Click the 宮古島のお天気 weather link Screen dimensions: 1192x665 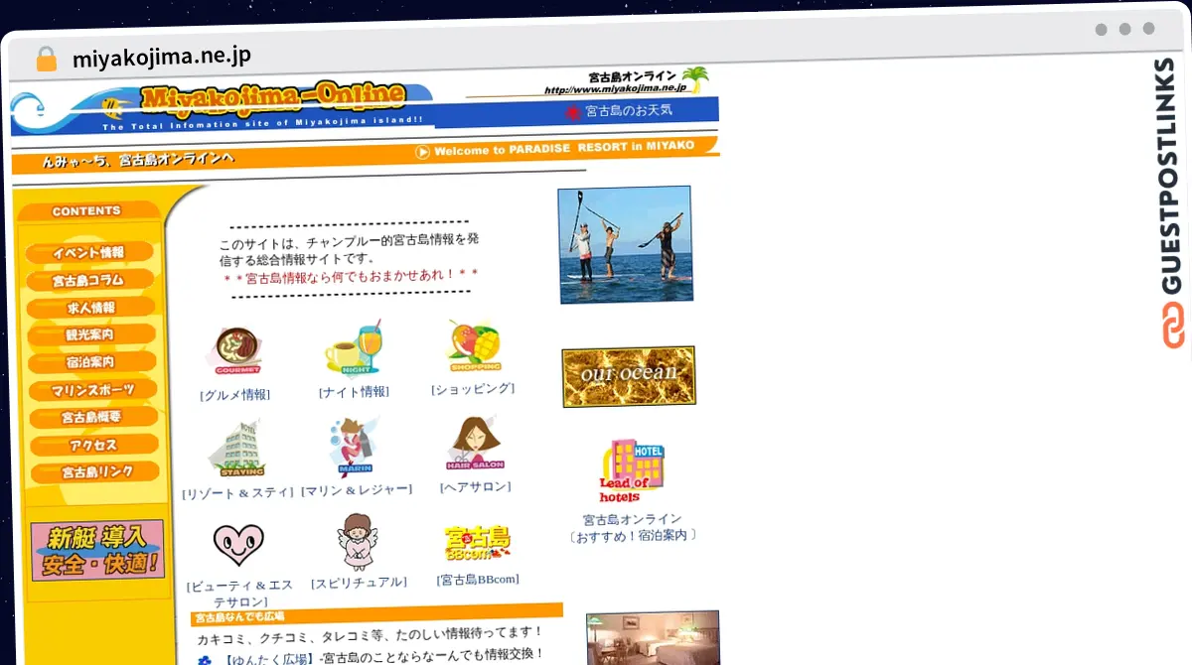628,111
